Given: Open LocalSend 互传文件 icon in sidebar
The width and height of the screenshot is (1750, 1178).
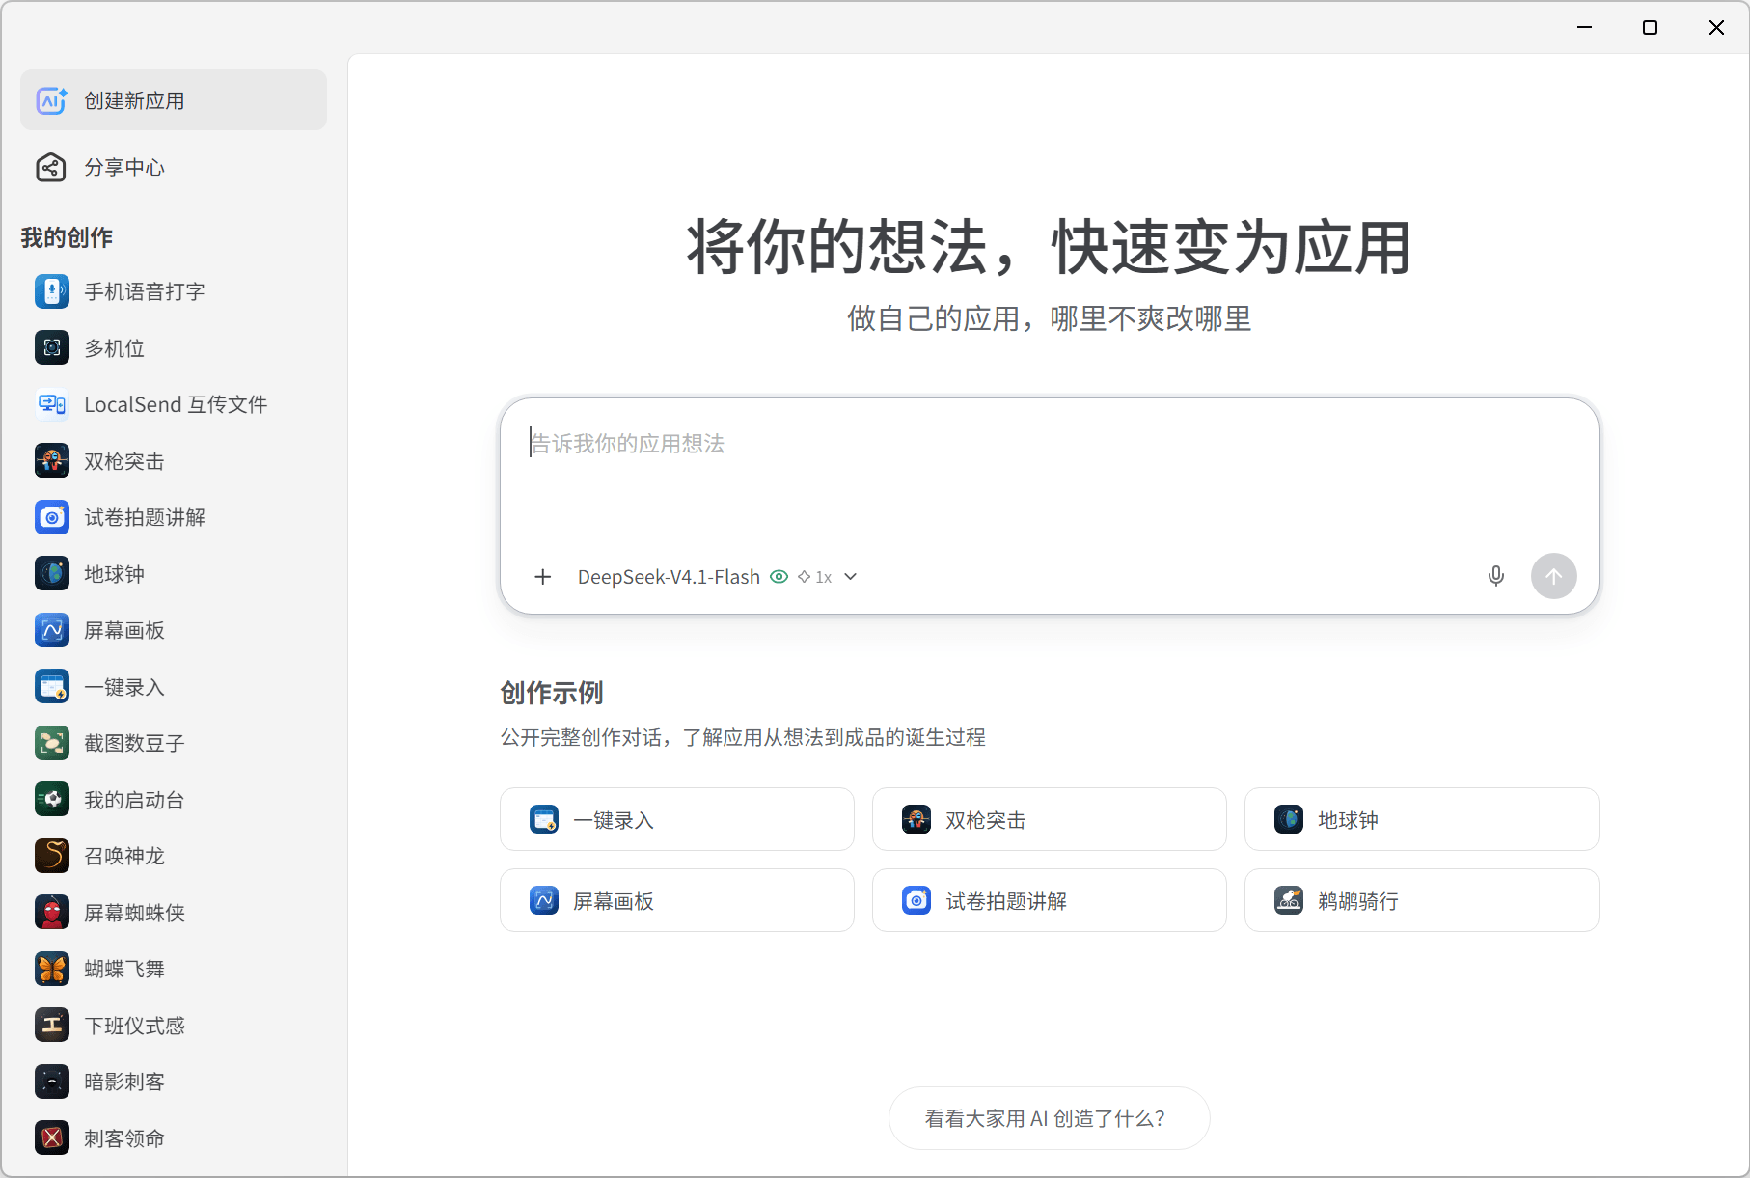Looking at the screenshot, I should point(52,404).
